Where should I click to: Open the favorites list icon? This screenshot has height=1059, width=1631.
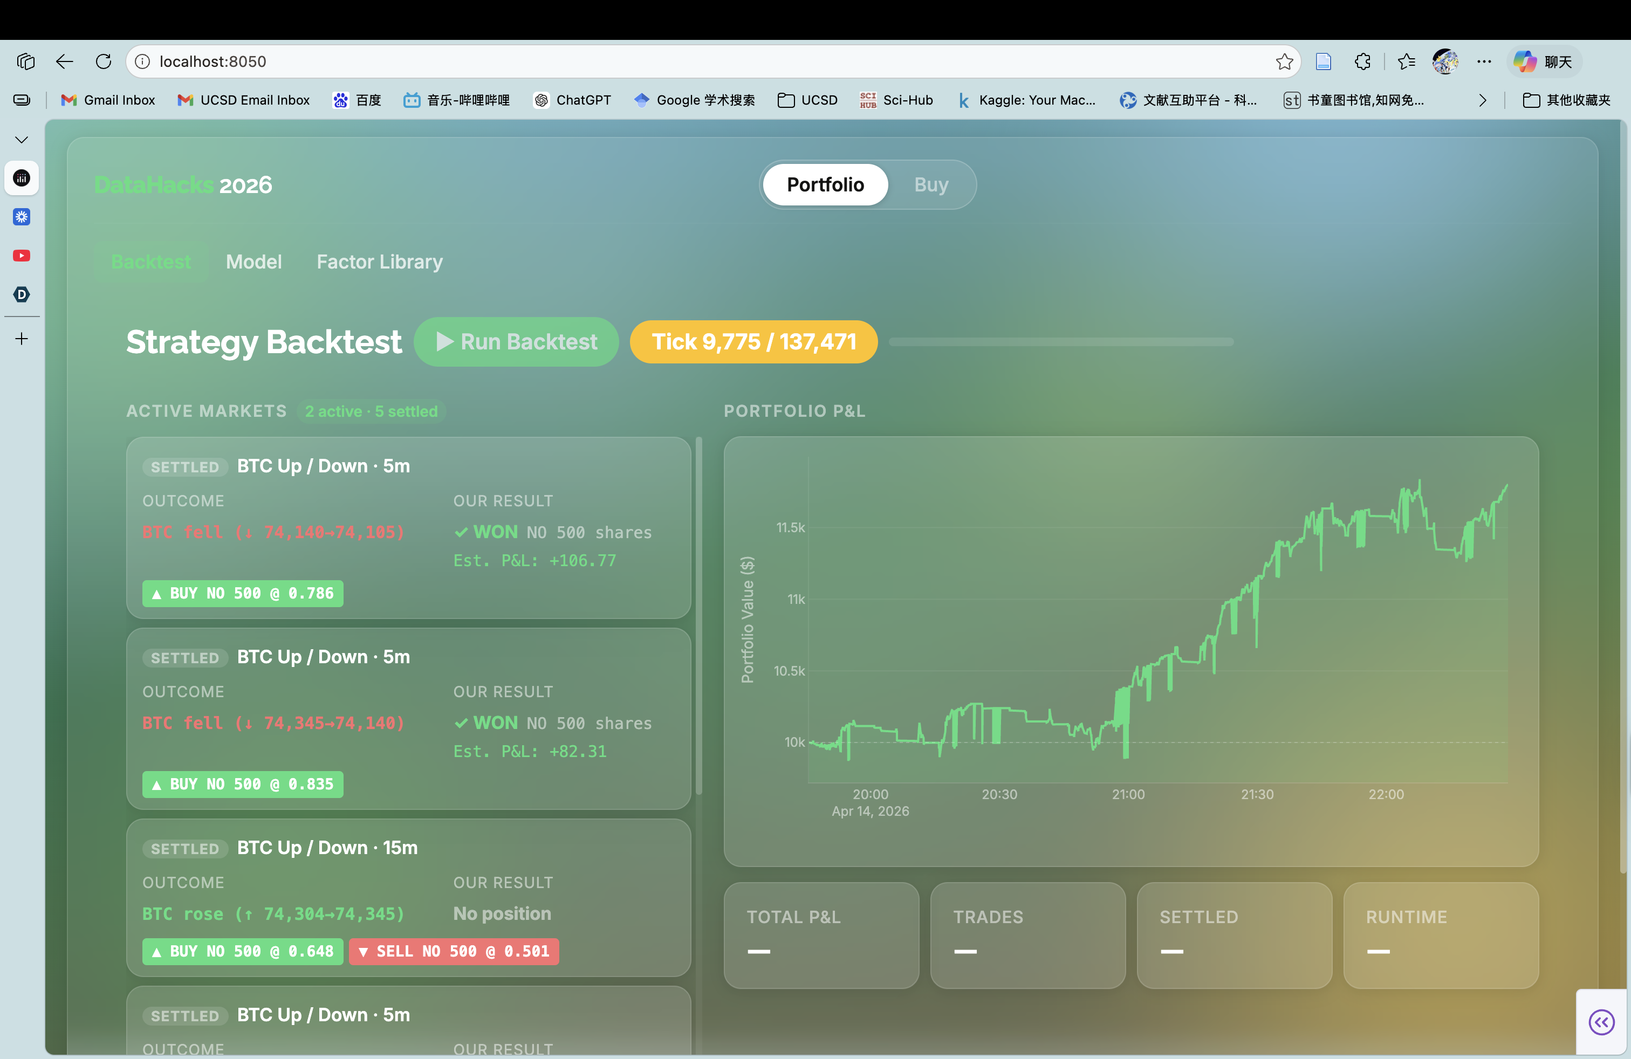1406,61
